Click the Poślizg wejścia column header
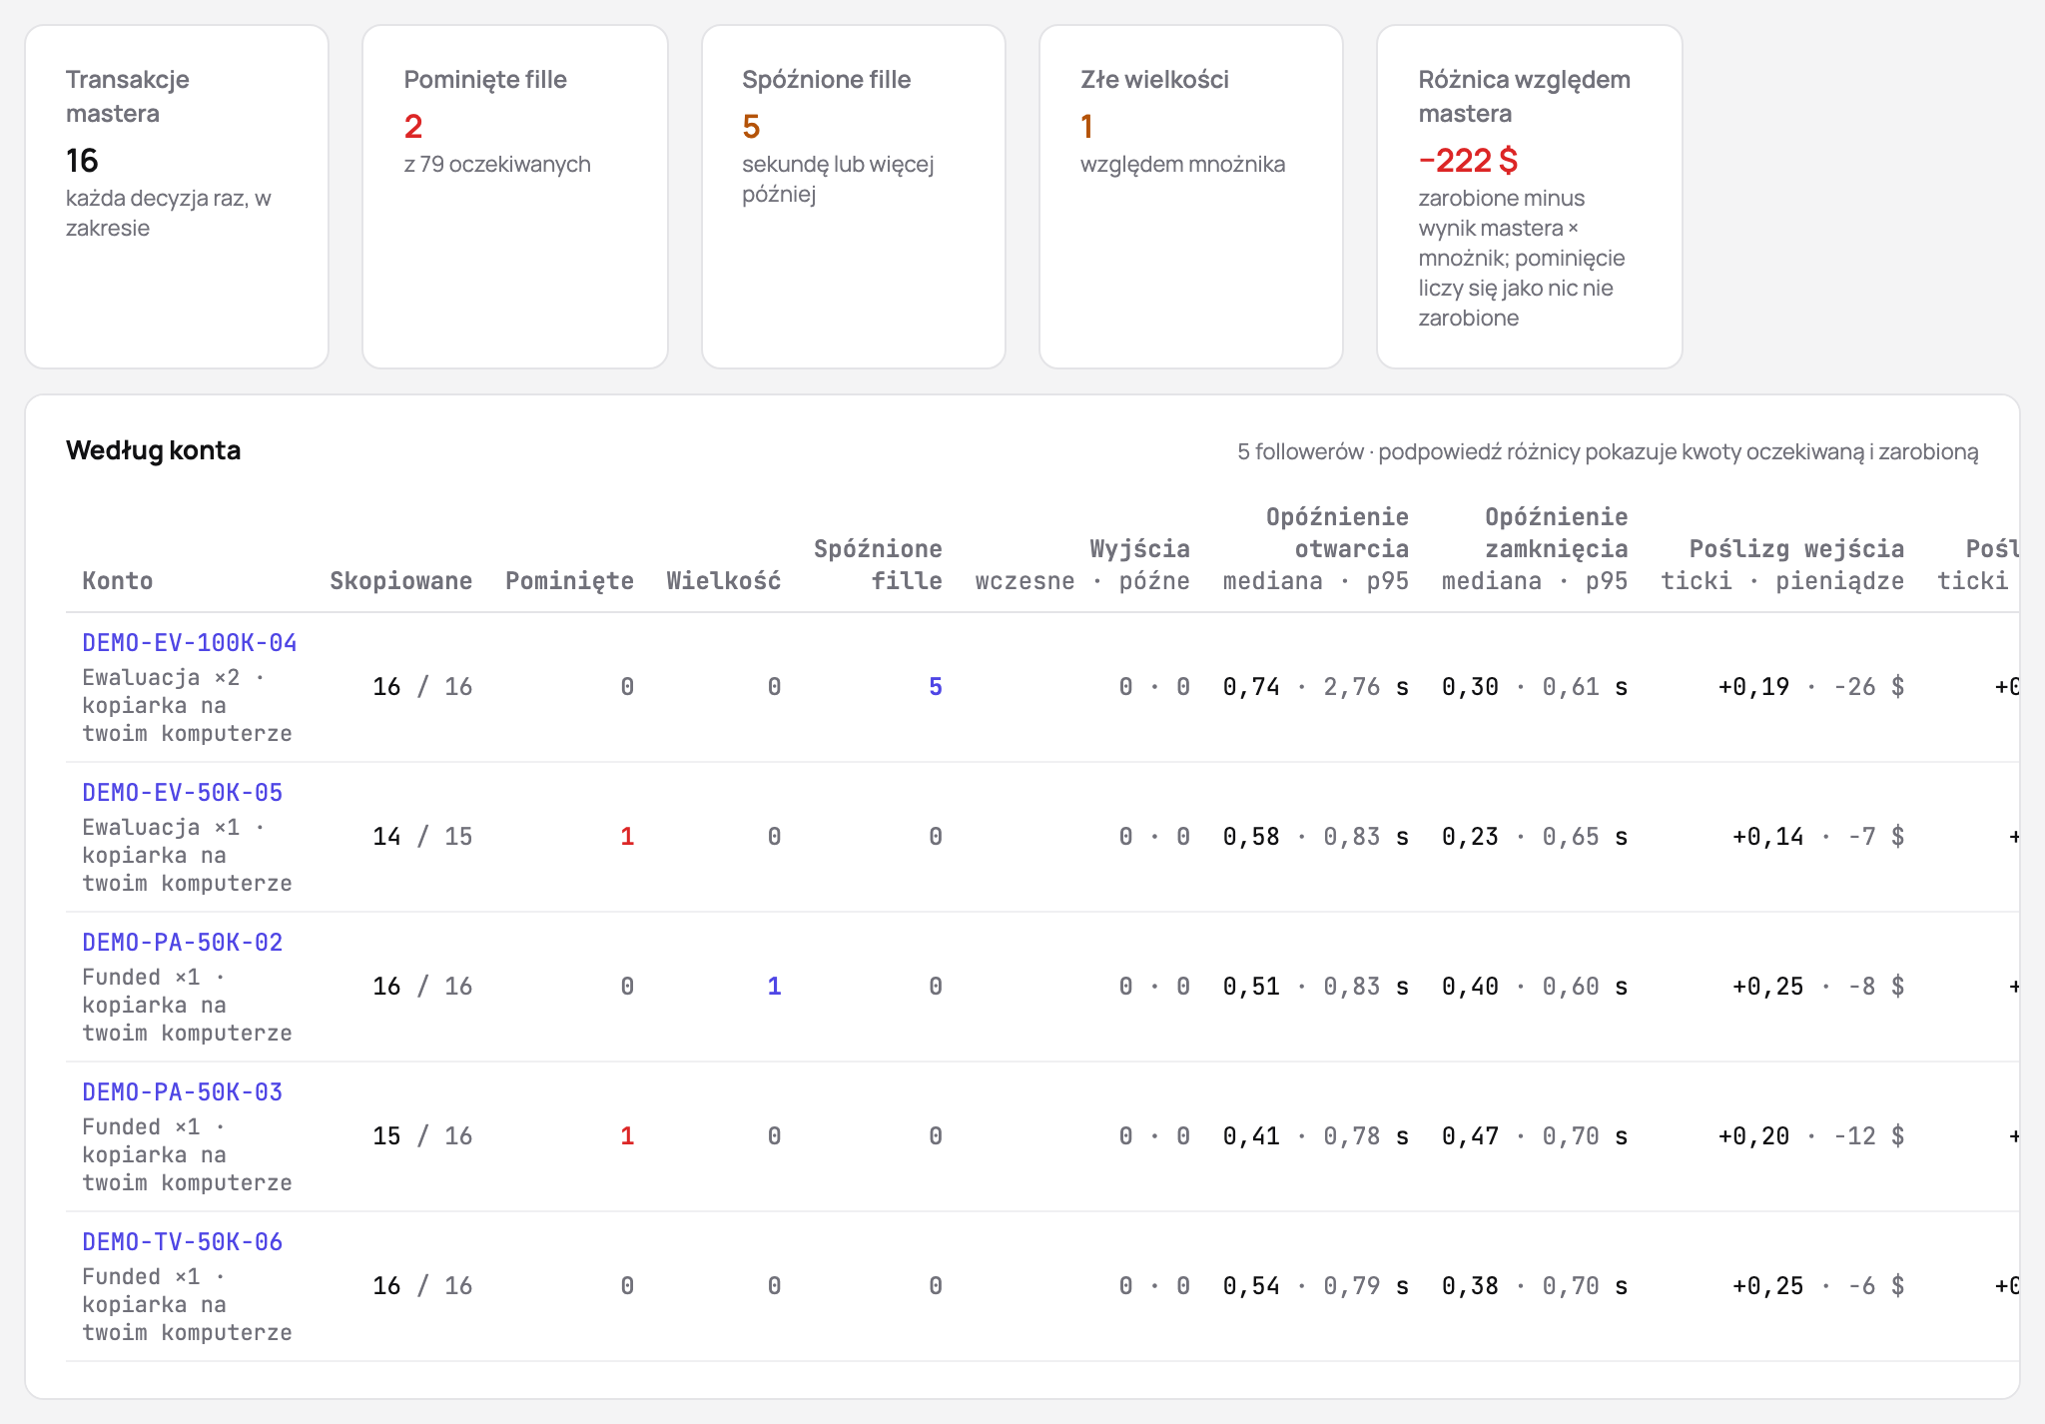Image resolution: width=2045 pixels, height=1424 pixels. 1782,565
